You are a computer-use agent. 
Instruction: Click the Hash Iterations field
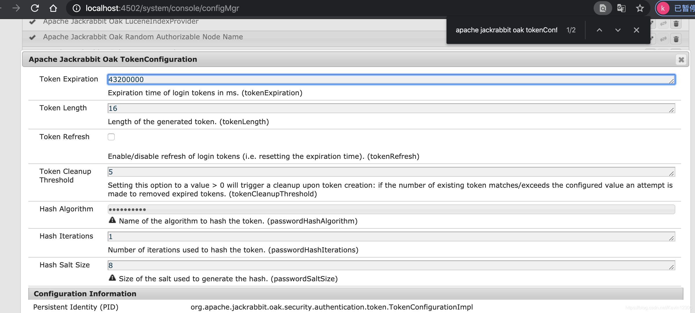pyautogui.click(x=391, y=236)
